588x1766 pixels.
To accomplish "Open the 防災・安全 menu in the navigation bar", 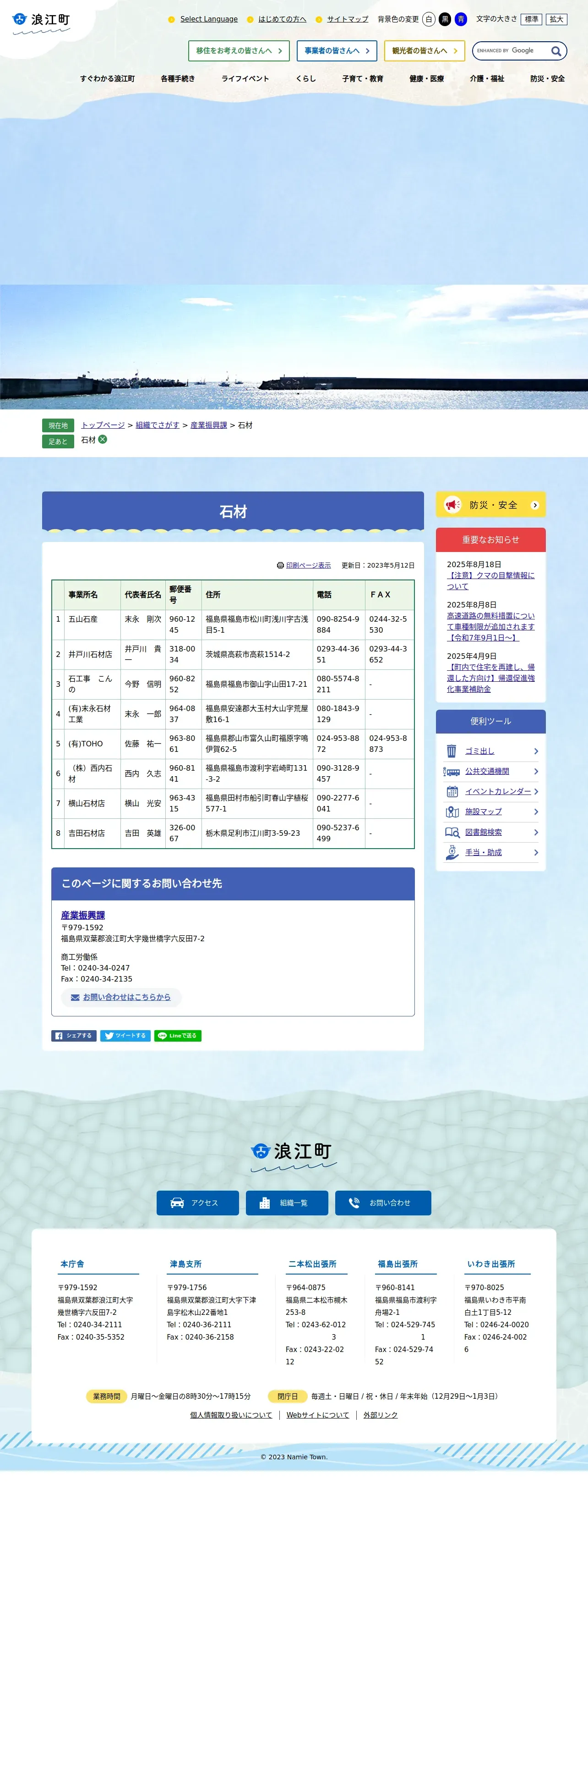I will click(548, 79).
